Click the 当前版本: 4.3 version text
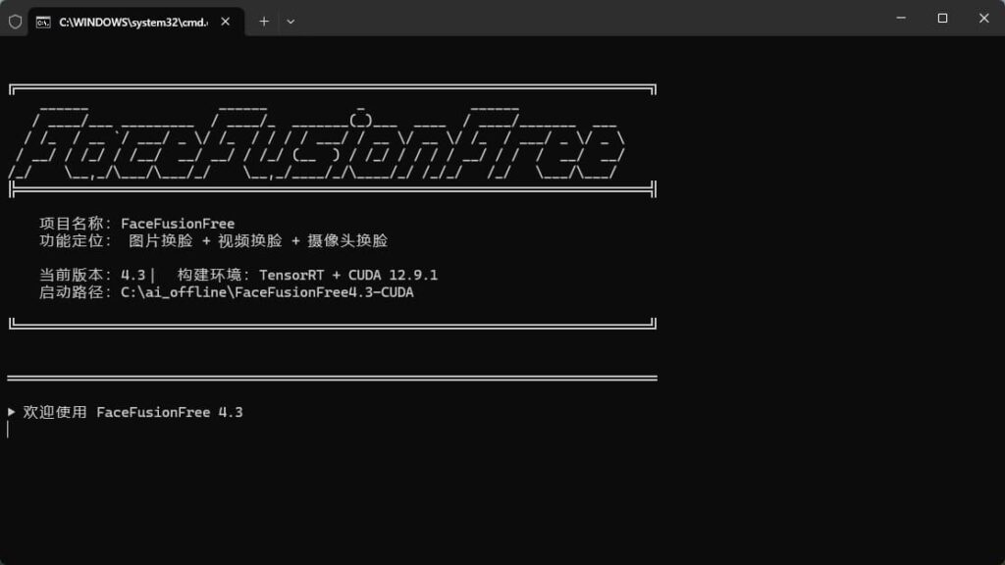The image size is (1005, 565). 92,275
